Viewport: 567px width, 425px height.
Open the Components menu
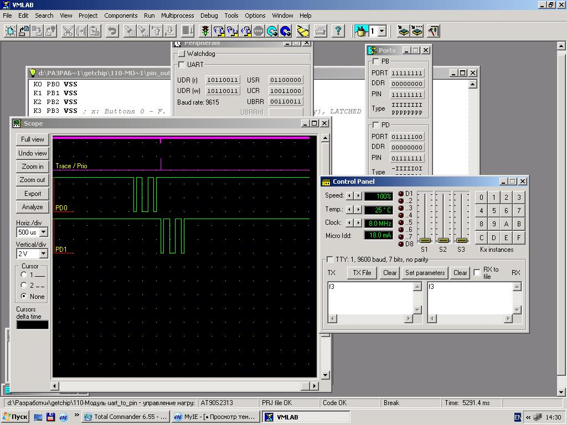tap(121, 15)
